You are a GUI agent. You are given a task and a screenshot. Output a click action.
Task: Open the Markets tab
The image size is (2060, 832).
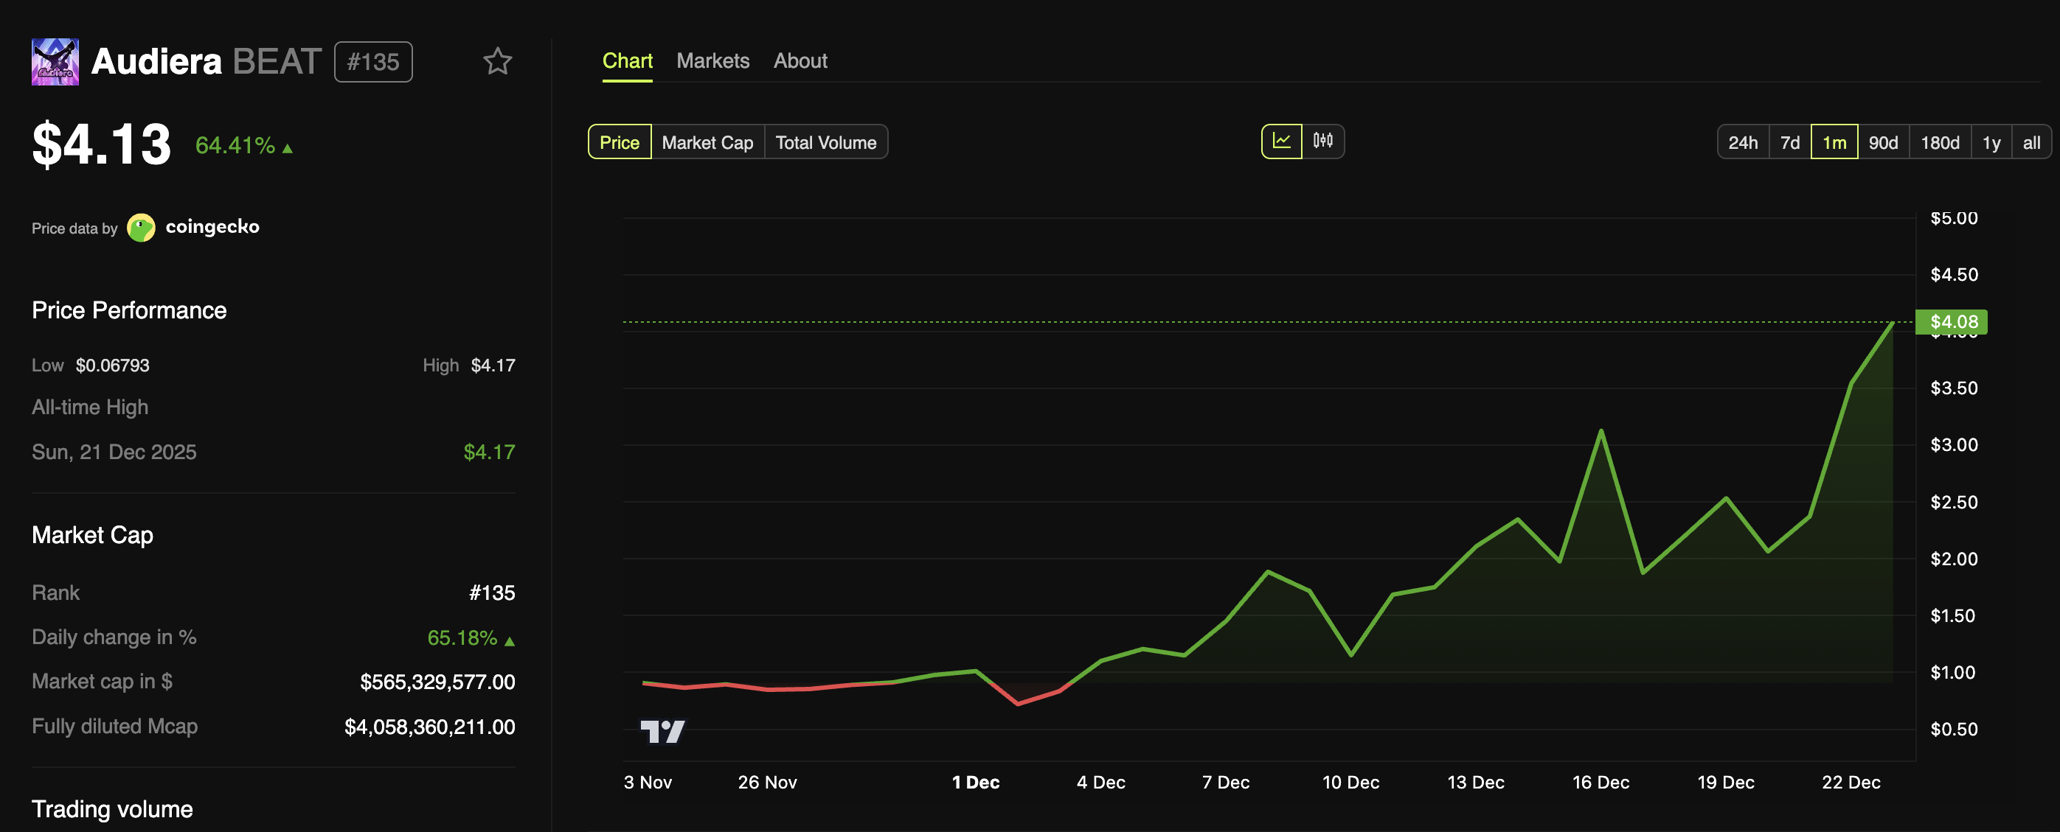pos(712,60)
